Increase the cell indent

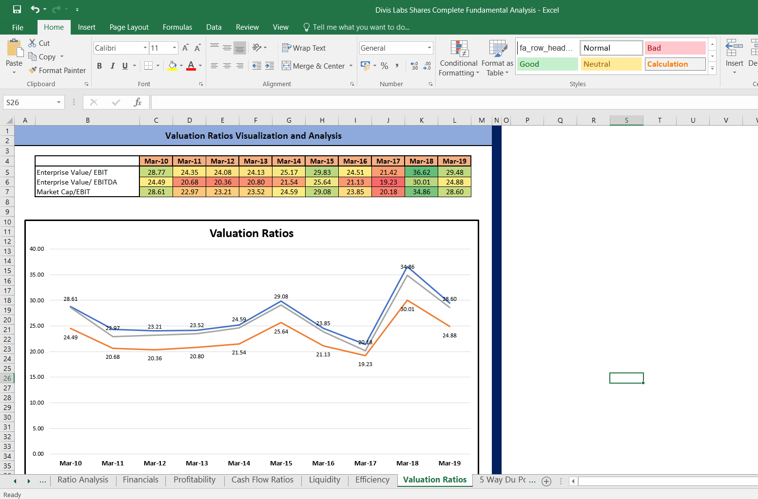[270, 66]
